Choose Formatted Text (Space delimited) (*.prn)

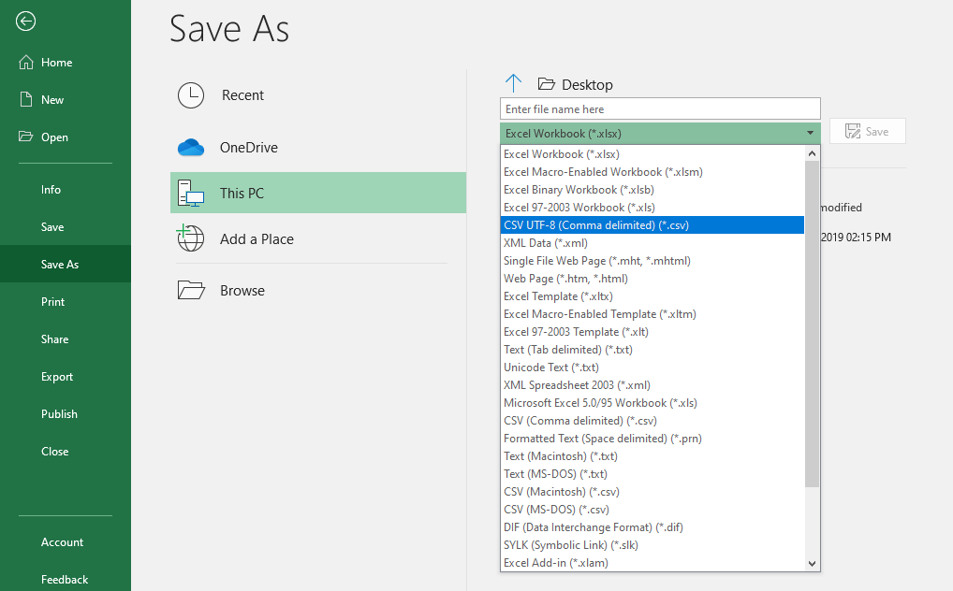click(652, 439)
